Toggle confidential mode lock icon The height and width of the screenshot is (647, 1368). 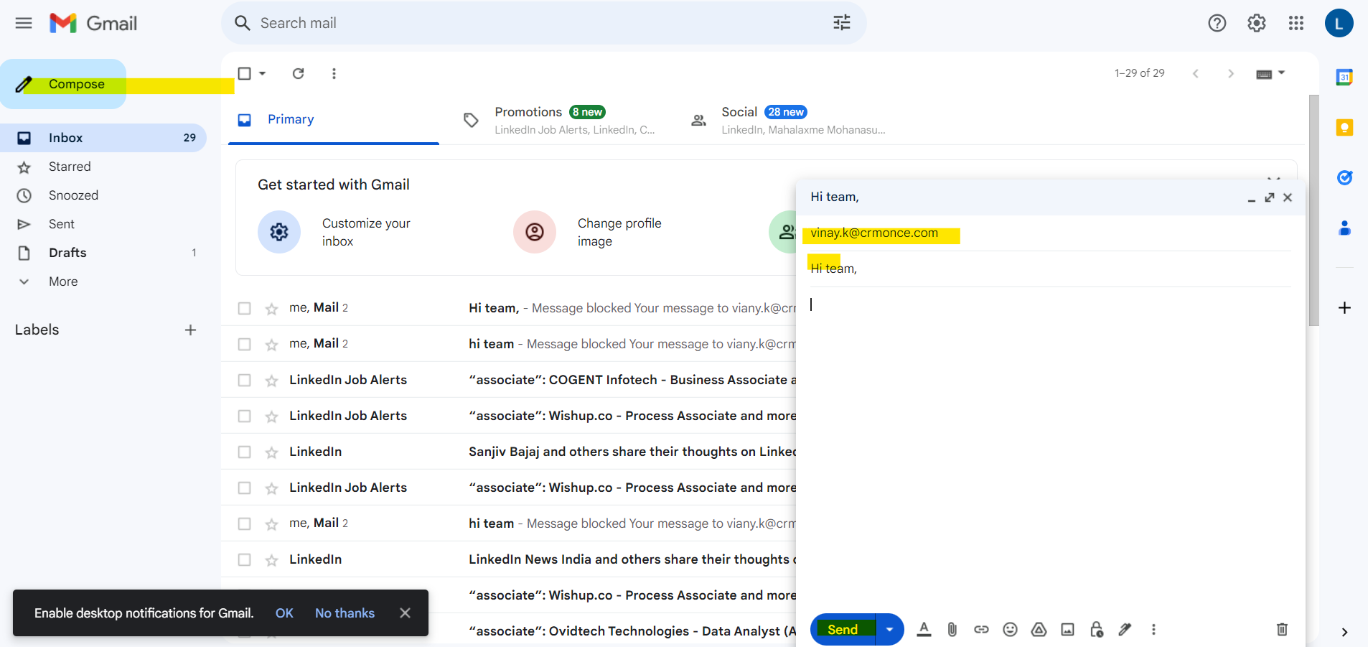tap(1097, 630)
